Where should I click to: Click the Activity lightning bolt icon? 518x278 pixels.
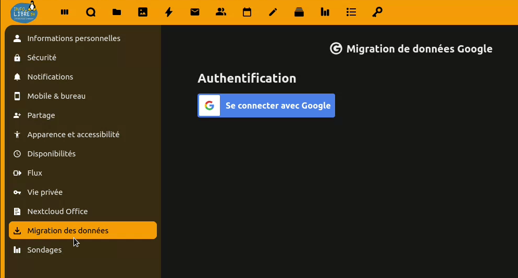click(169, 12)
